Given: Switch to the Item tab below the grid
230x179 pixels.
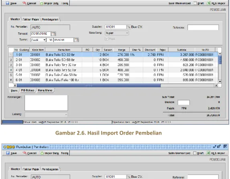Looking at the screenshot, I should point(14,91).
